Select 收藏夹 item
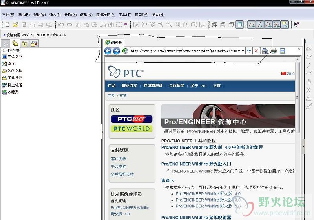314x220 pixels. 10,92
